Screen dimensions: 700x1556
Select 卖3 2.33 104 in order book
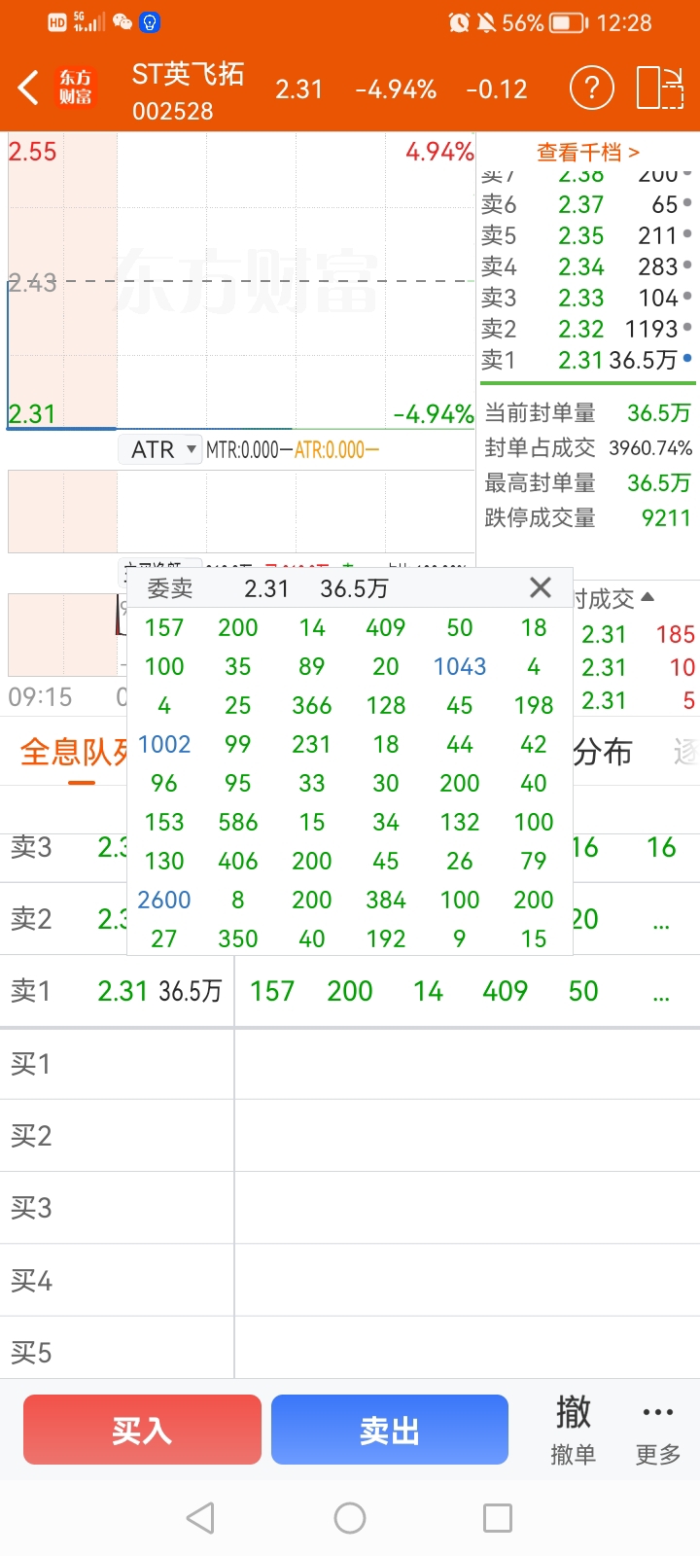tap(587, 298)
